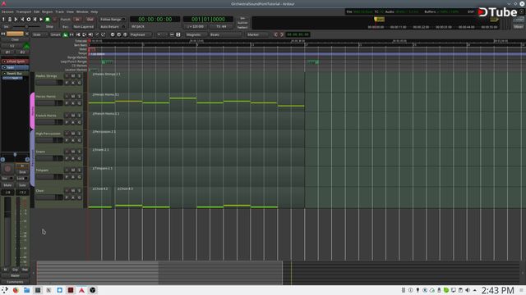
Task: Click the zoom in icon
Action: coord(118,34)
